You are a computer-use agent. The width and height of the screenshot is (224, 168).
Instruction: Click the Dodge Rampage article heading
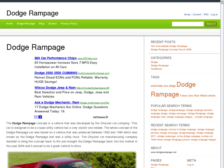click(x=36, y=47)
